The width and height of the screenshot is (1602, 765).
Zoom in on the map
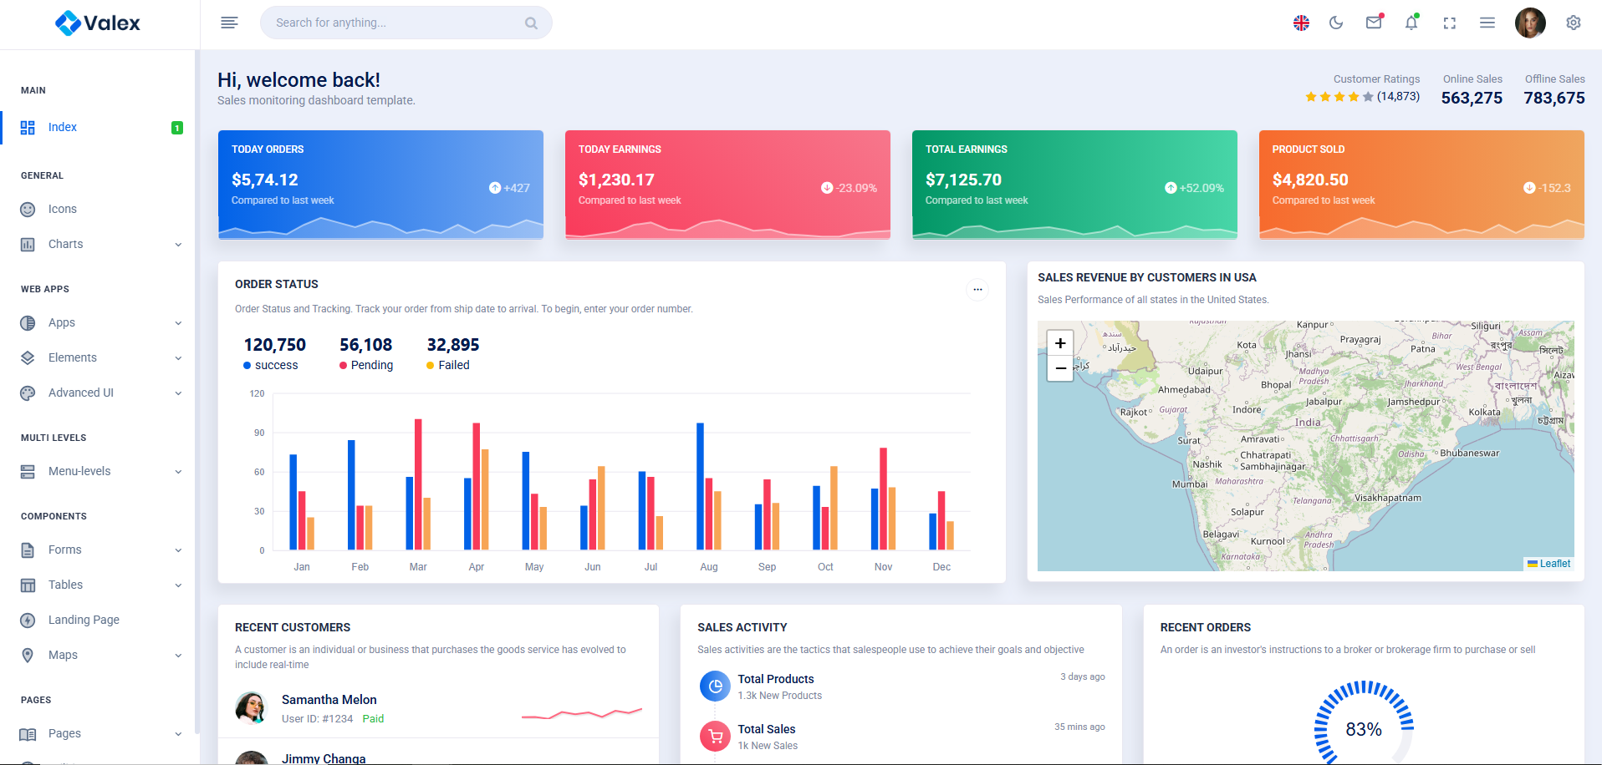1060,343
